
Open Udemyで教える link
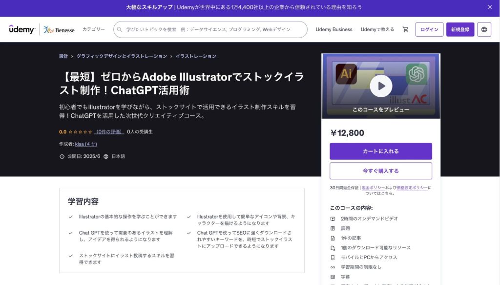click(x=377, y=29)
